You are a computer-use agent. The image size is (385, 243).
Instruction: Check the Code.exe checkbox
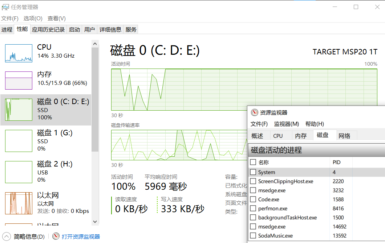[253, 199]
